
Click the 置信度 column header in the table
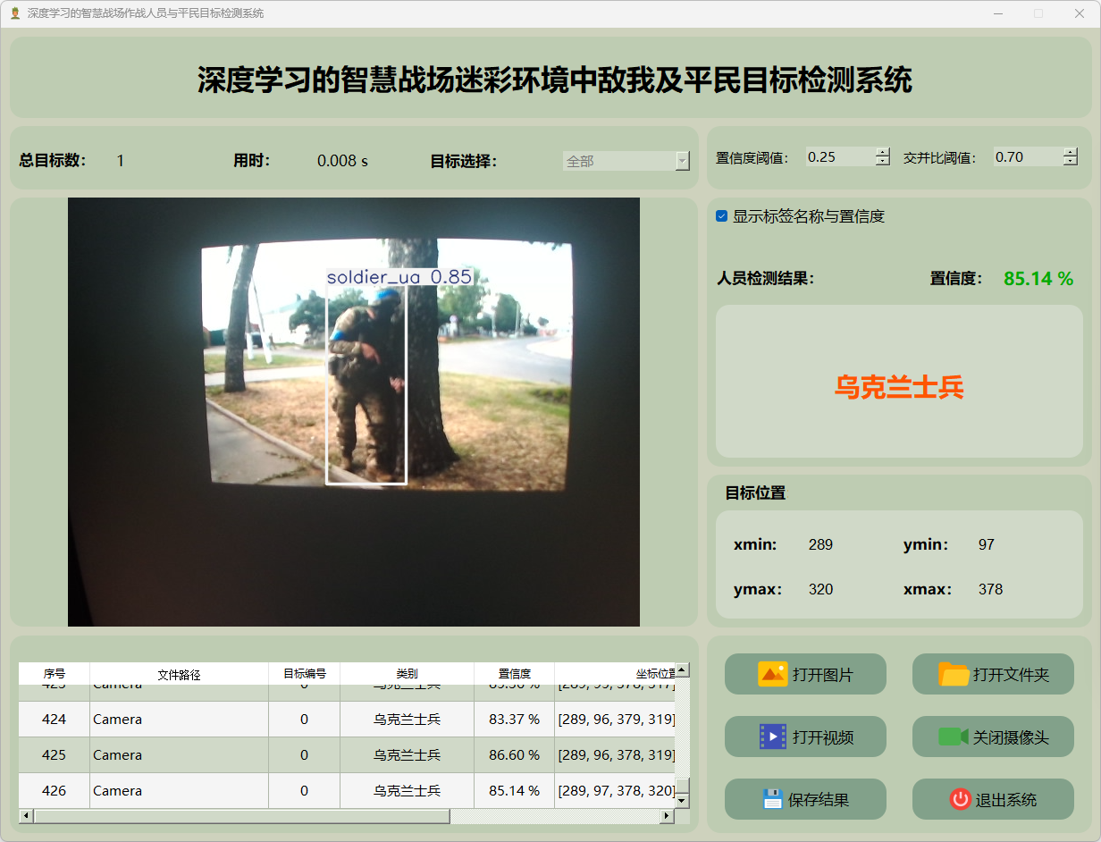pos(514,674)
